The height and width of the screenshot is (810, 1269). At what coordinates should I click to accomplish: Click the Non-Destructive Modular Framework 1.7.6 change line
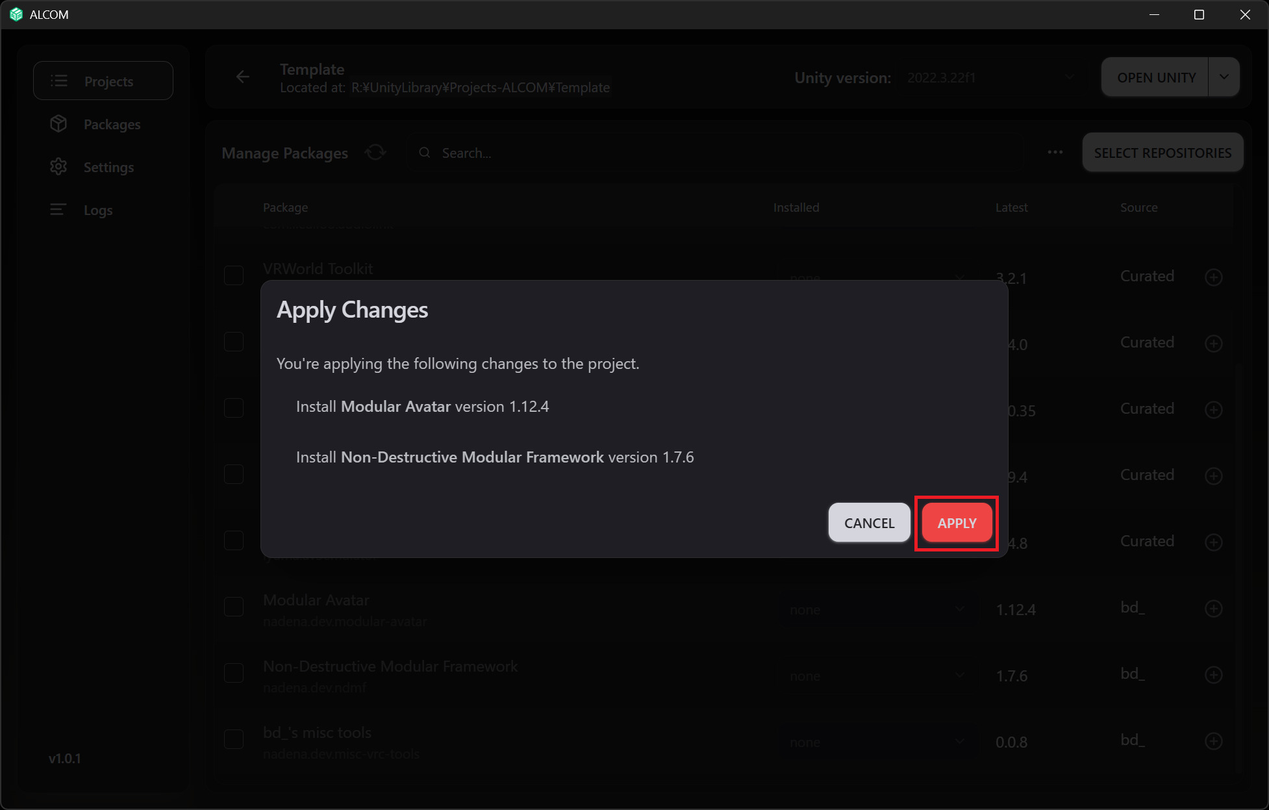pos(495,457)
